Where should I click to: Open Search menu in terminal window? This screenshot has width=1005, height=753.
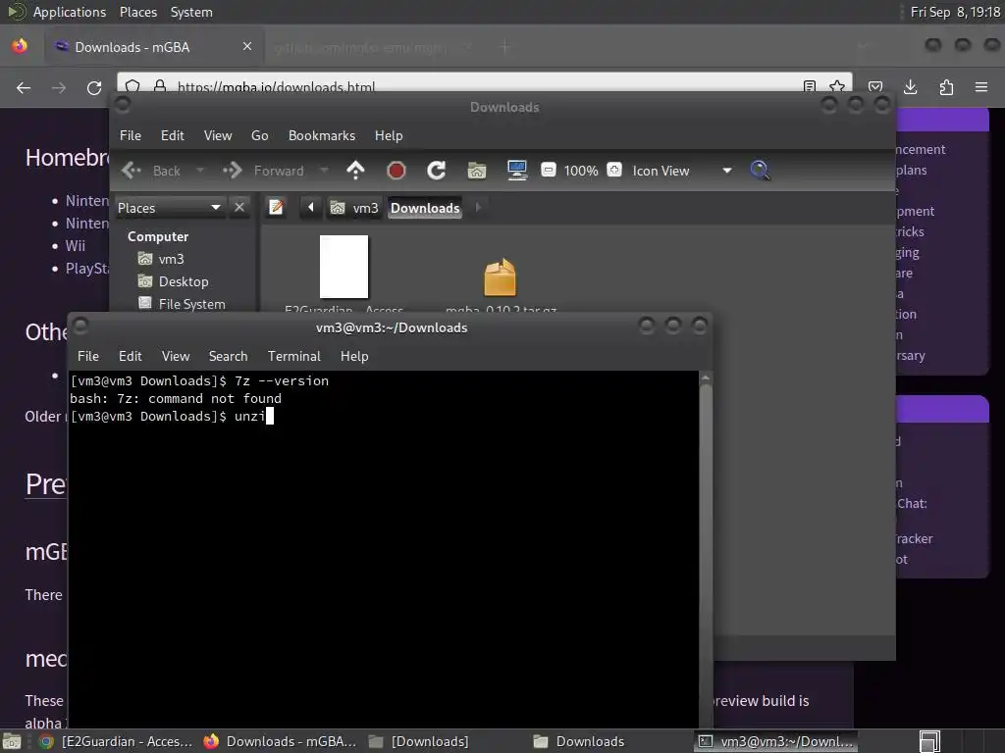[x=228, y=356]
